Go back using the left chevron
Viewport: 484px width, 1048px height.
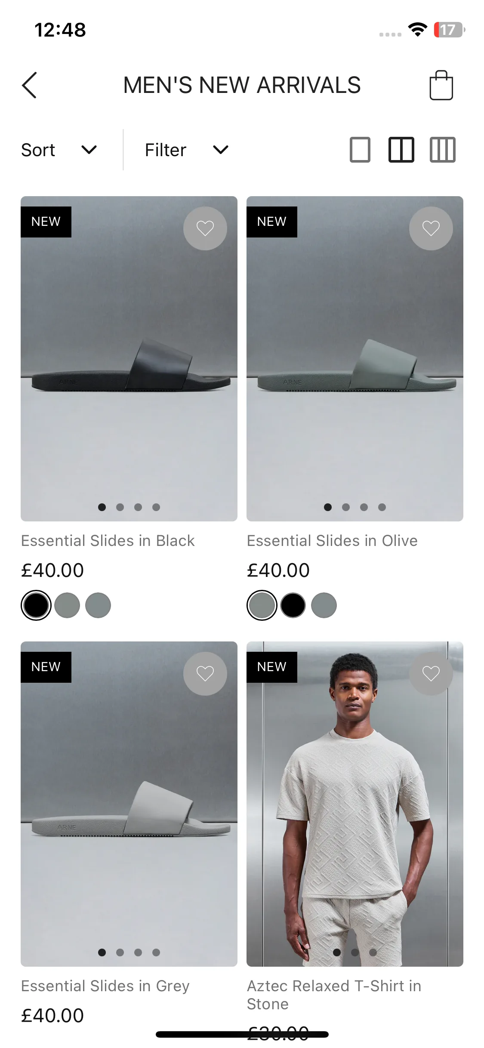pyautogui.click(x=29, y=85)
